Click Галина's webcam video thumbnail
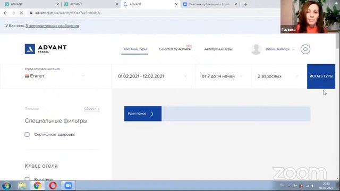Viewport: 340px width, 191px height. coord(310,16)
